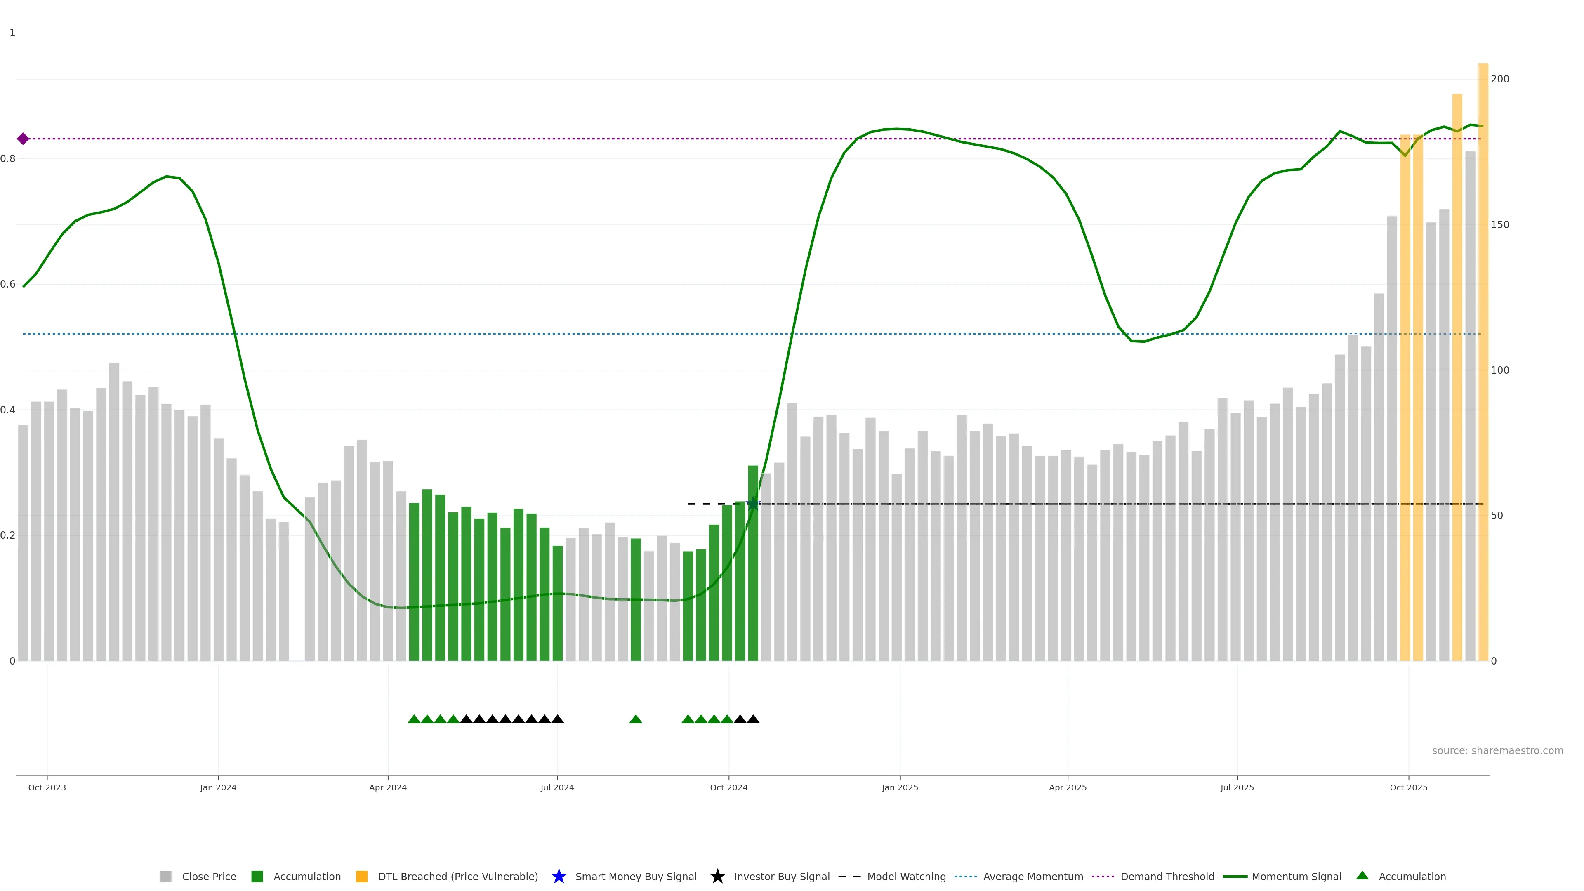This screenshot has height=891, width=1584.
Task: Click the isolated green triangle near August 2024
Action: click(x=636, y=719)
